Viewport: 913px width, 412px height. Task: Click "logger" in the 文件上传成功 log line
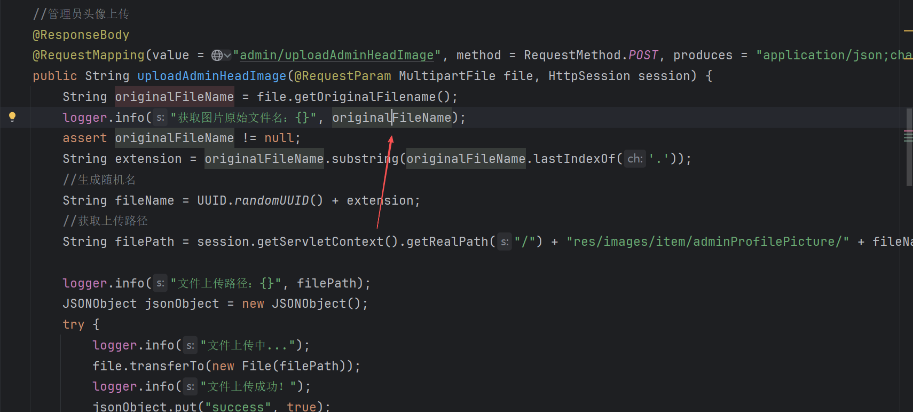click(115, 386)
